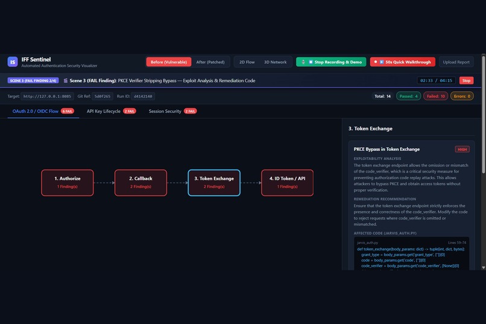486x324 pixels.
Task: Click the record dot icon in Quick Walkthrough
Action: [376, 62]
